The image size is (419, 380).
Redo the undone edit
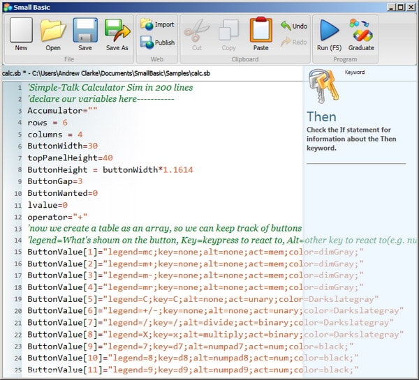coord(294,42)
